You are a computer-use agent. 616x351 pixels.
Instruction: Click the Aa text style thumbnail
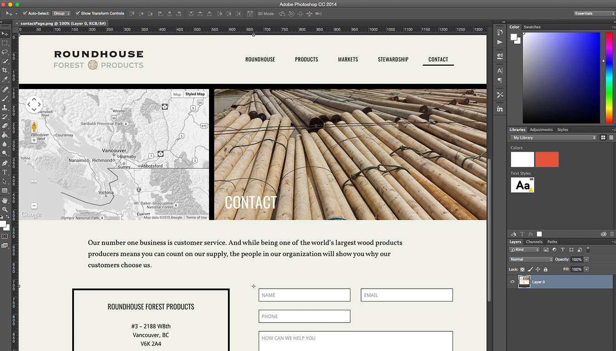pyautogui.click(x=522, y=185)
